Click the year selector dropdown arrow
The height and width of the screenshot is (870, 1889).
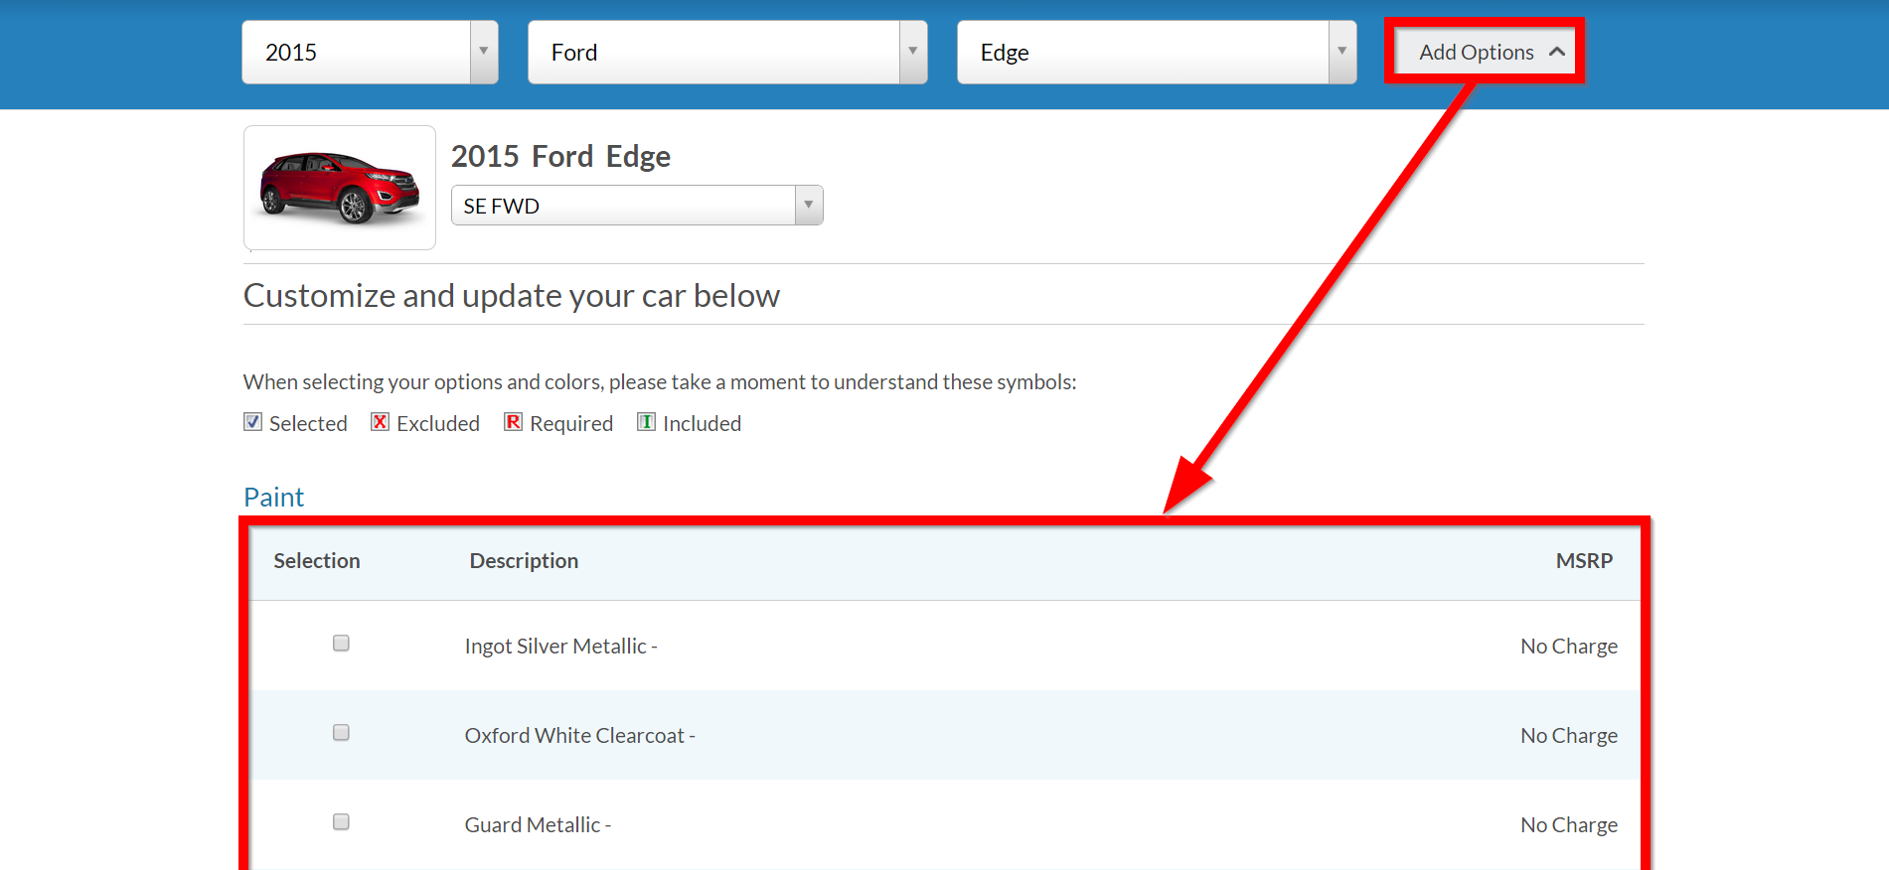484,52
